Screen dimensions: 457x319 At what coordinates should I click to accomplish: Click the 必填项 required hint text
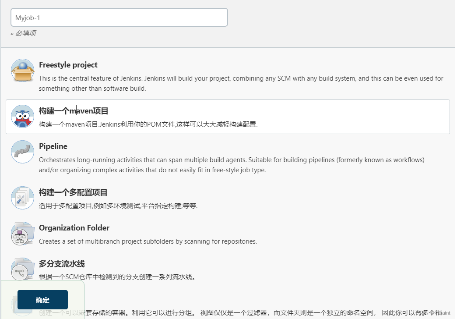point(23,33)
